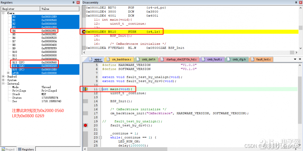Select register R5 row
Image resolution: width=303 pixels, height=151 pixels.
tap(45, 34)
